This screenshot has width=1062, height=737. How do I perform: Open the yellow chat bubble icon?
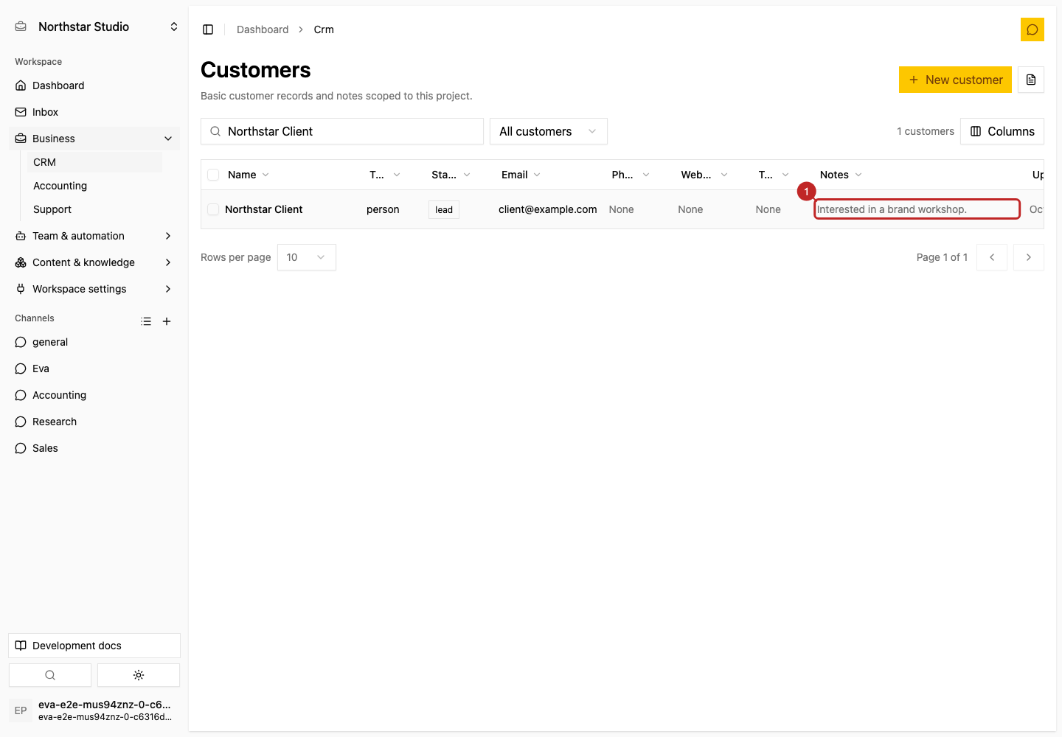(1032, 29)
